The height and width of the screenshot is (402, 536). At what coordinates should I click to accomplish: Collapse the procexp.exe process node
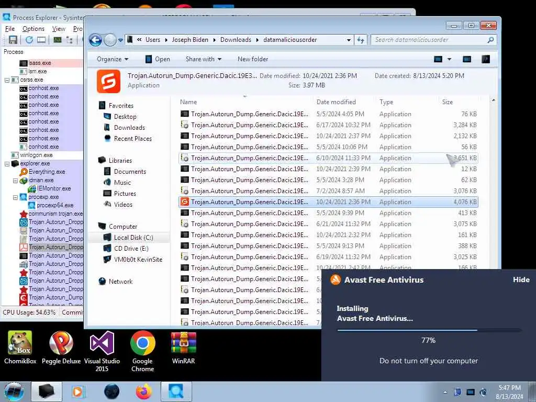15,197
